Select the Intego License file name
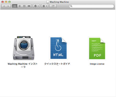 [97, 64]
